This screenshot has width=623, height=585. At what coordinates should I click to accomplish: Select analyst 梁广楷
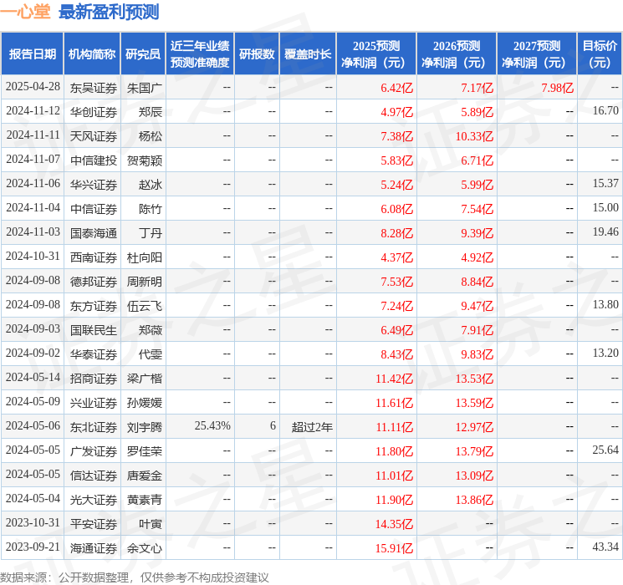tap(144, 379)
